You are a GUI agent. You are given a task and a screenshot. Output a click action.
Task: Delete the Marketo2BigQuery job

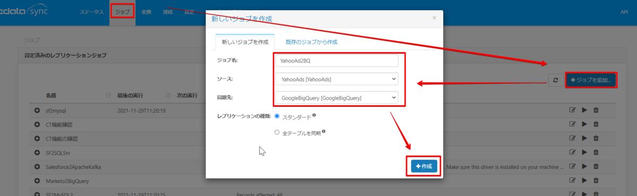pos(596,181)
